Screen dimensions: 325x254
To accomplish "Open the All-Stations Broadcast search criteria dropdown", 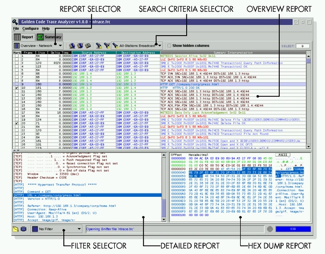I will 137,46.
